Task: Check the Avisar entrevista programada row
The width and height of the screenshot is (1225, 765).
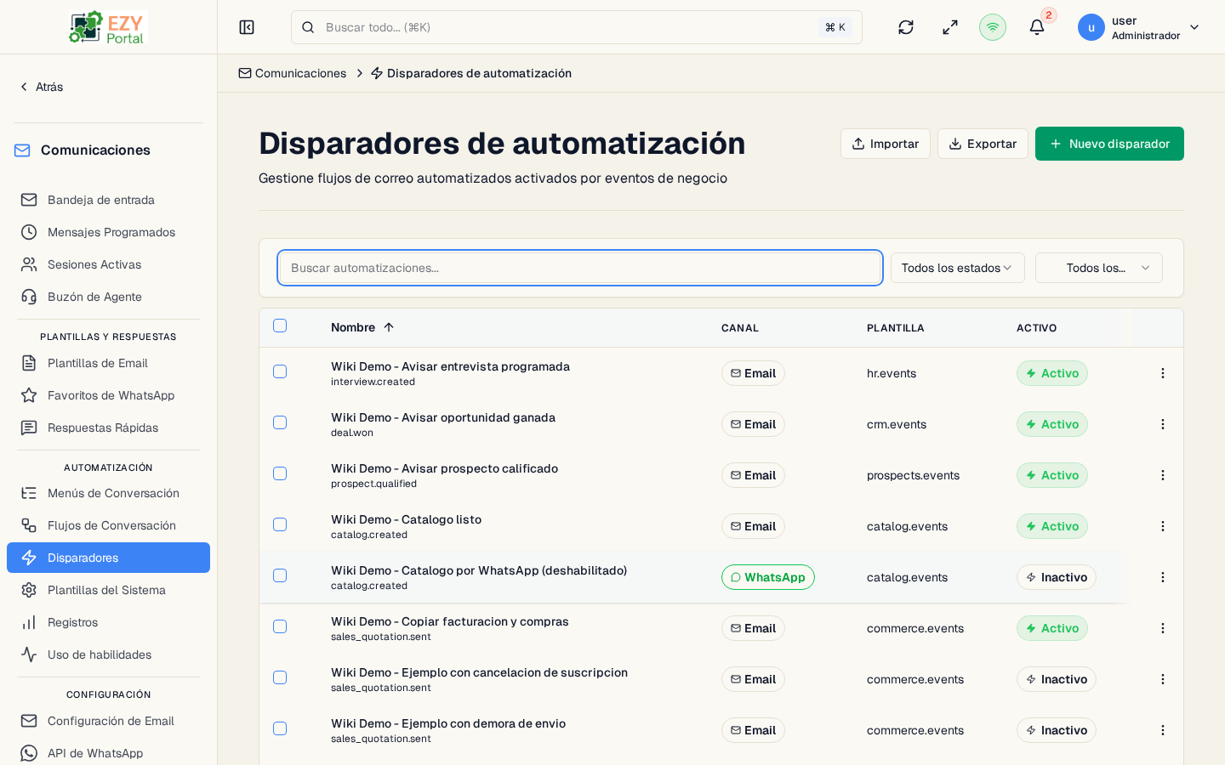Action: [x=280, y=371]
